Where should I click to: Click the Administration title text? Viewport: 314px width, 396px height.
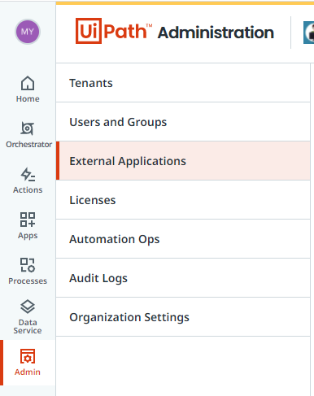coord(216,33)
